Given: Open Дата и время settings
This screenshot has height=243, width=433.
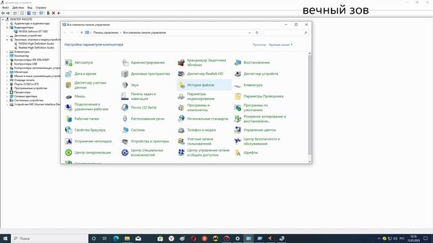Looking at the screenshot, I should point(81,74).
